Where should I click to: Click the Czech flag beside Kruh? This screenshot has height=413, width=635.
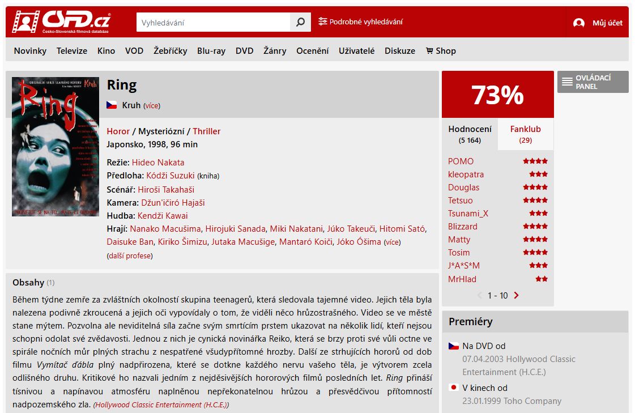click(112, 105)
